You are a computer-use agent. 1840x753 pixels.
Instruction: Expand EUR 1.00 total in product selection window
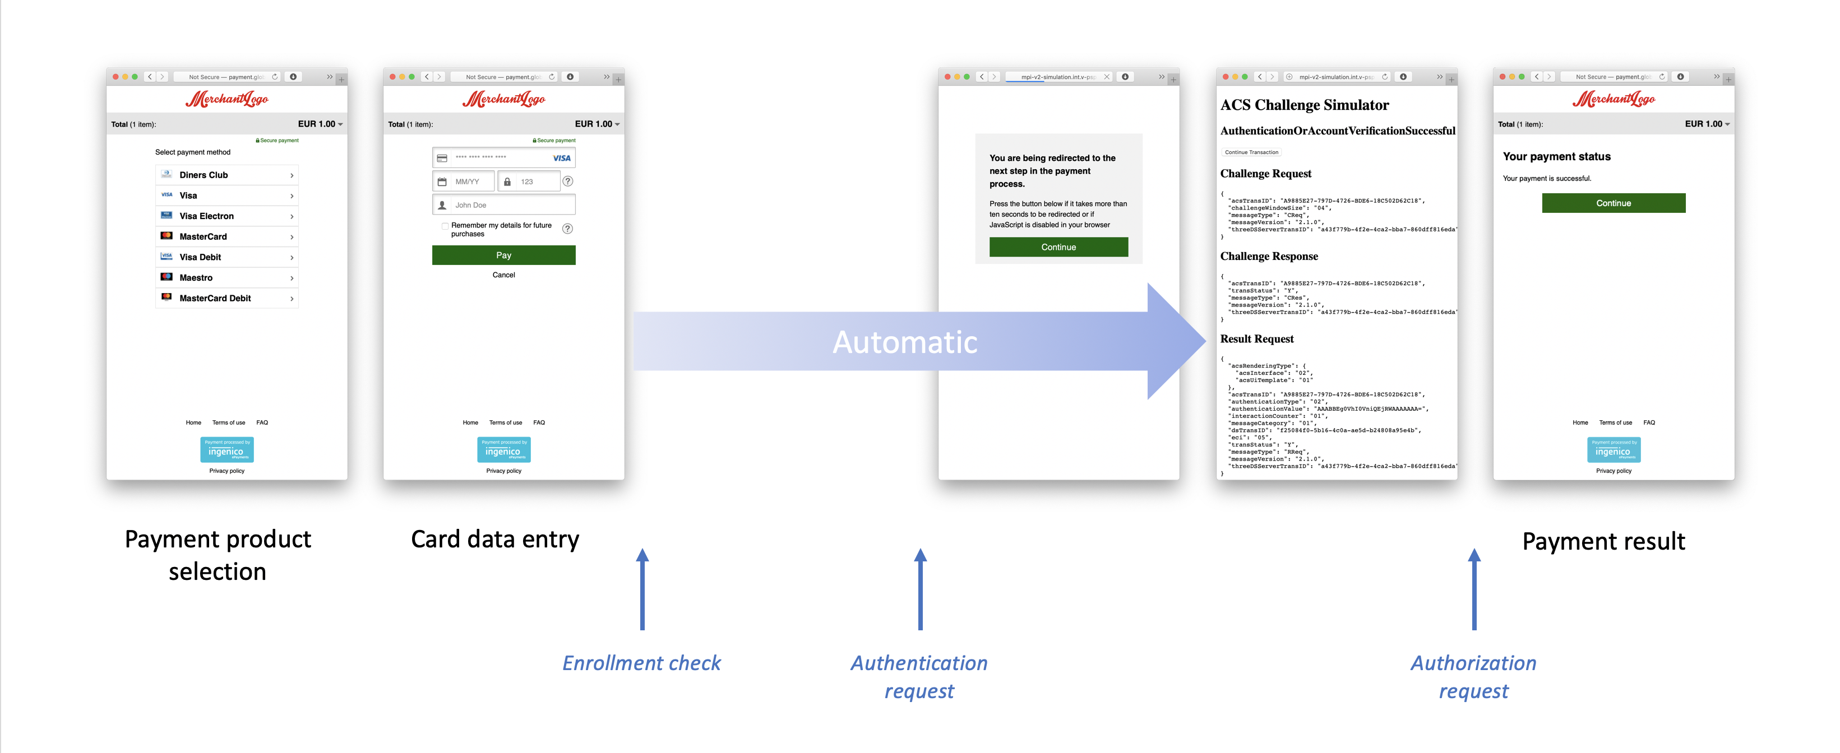coord(320,124)
